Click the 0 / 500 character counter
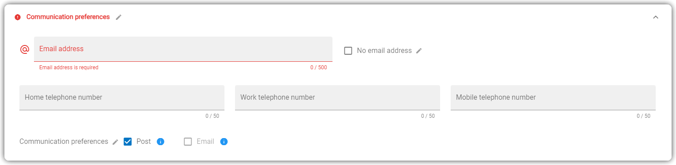This screenshot has width=676, height=165. [318, 67]
